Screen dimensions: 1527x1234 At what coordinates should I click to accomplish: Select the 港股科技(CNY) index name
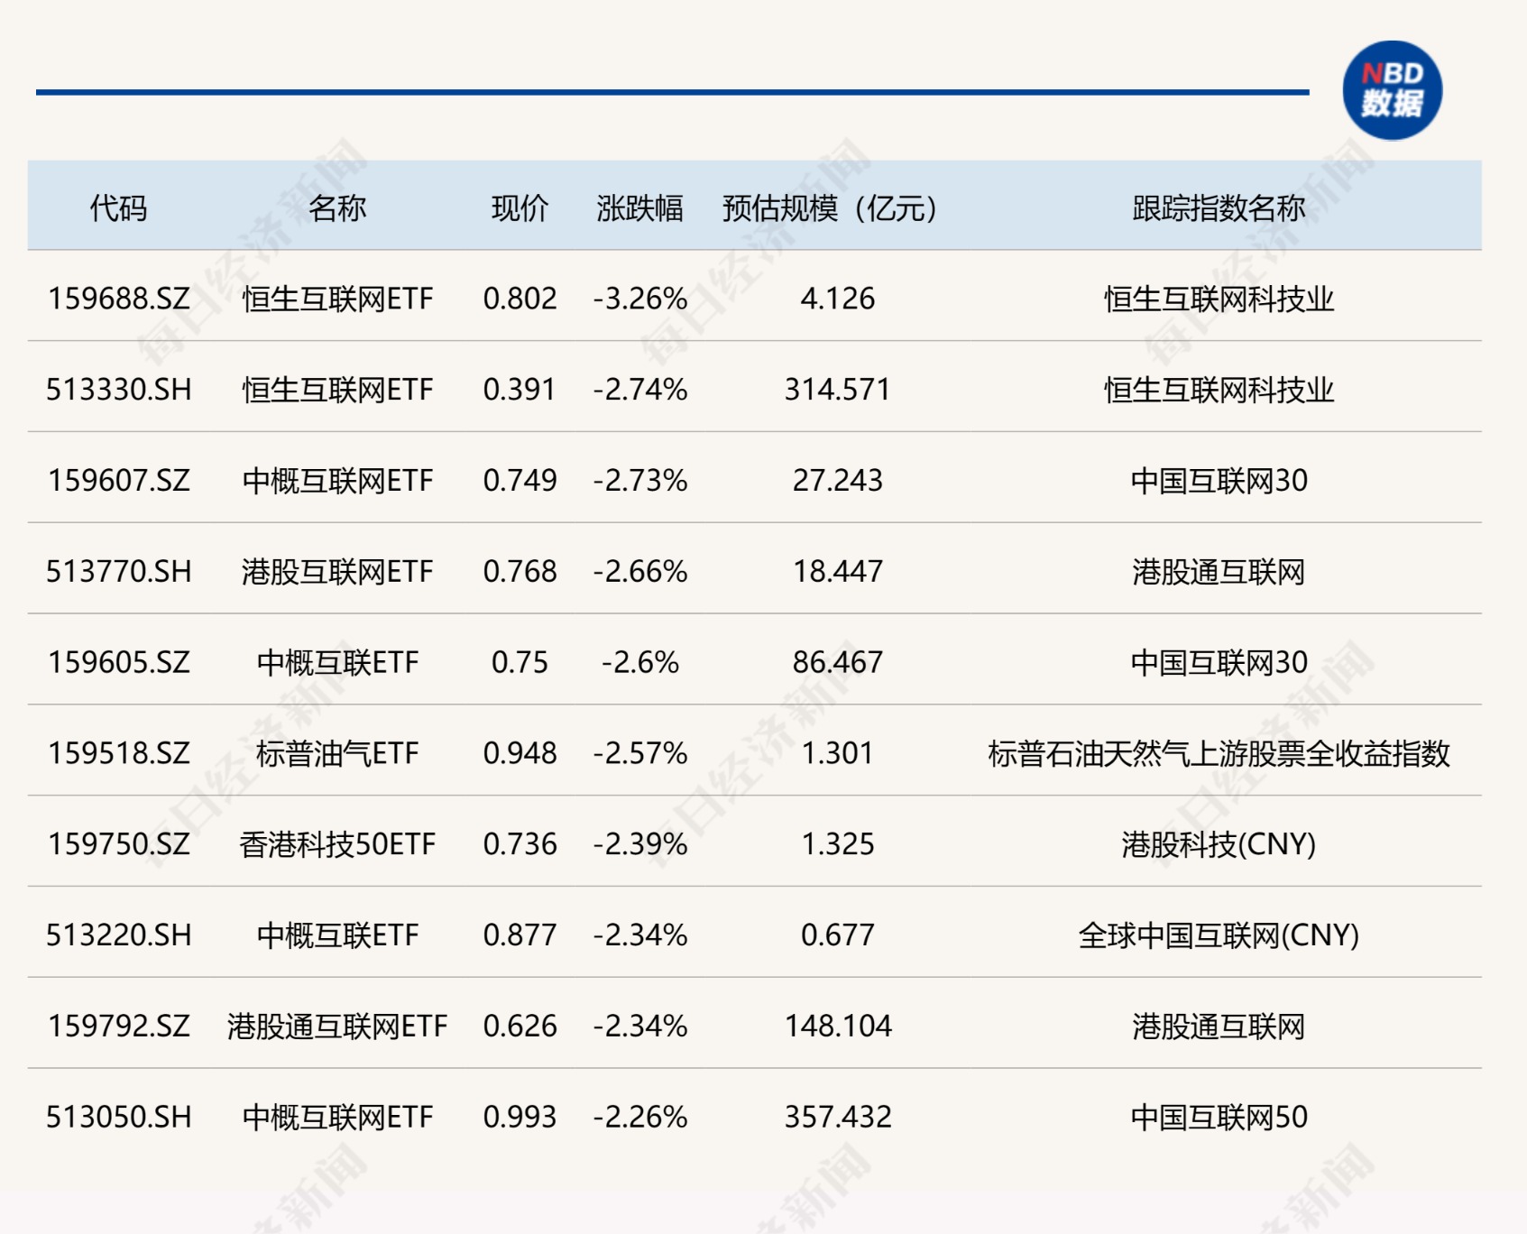point(1215,844)
